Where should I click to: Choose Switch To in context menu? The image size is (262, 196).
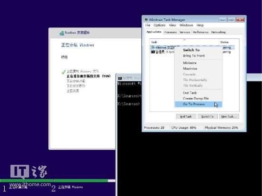pos(198,50)
